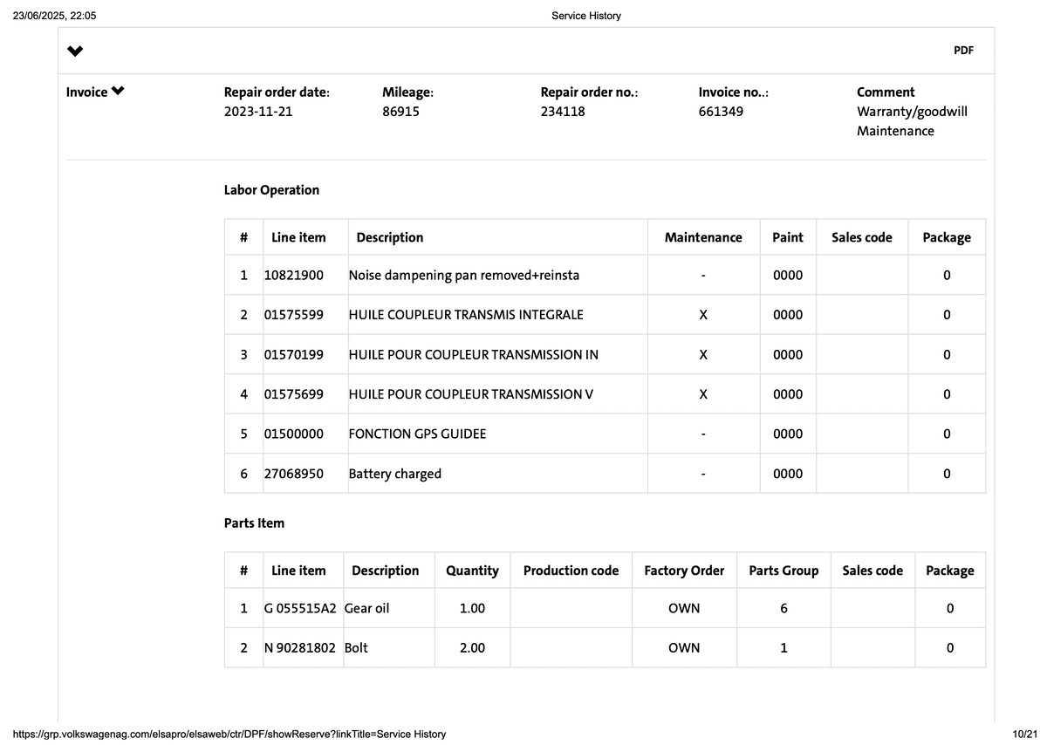Click OWN factory order in Bolt row

[684, 648]
